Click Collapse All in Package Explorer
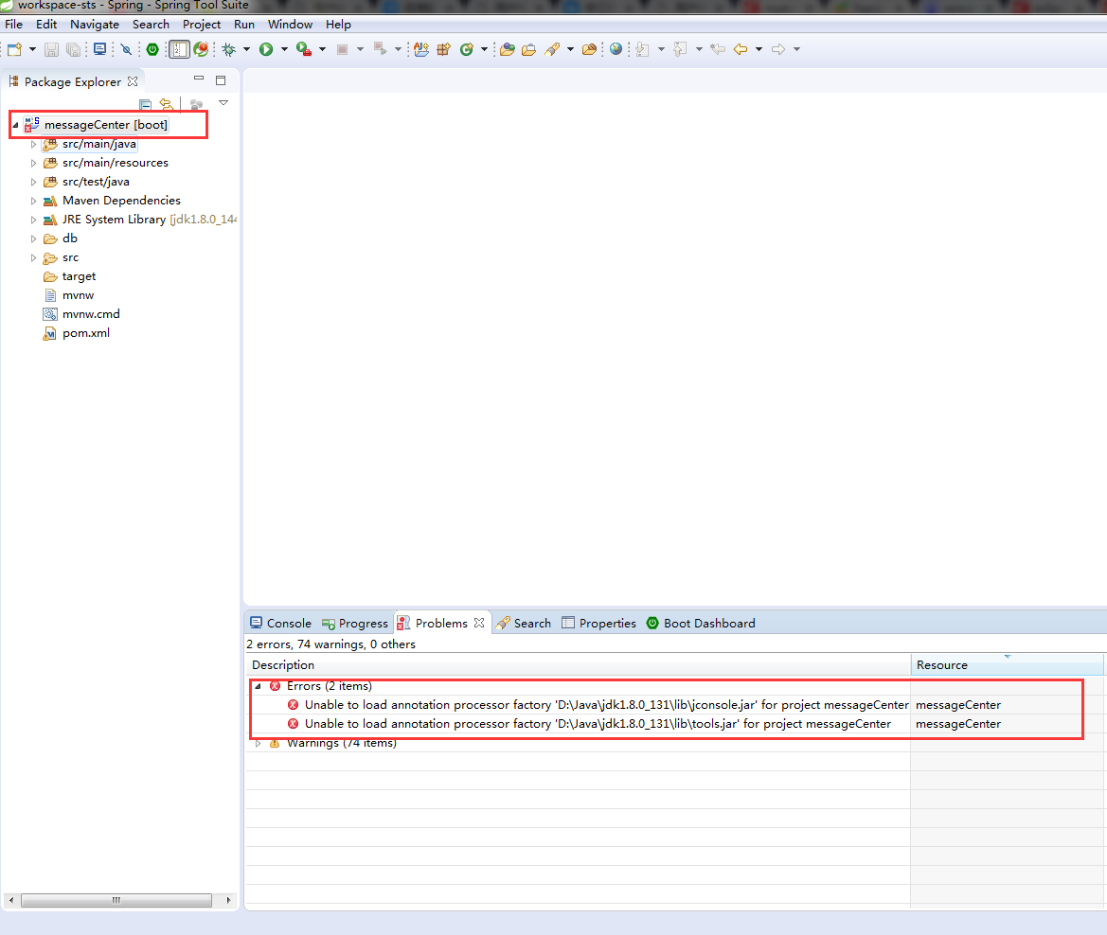Viewport: 1107px width, 935px height. [x=146, y=104]
